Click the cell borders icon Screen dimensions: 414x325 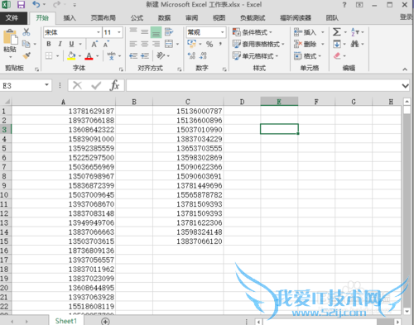[49, 56]
